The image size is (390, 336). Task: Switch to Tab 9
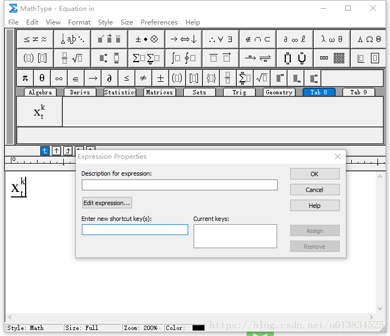pos(359,92)
